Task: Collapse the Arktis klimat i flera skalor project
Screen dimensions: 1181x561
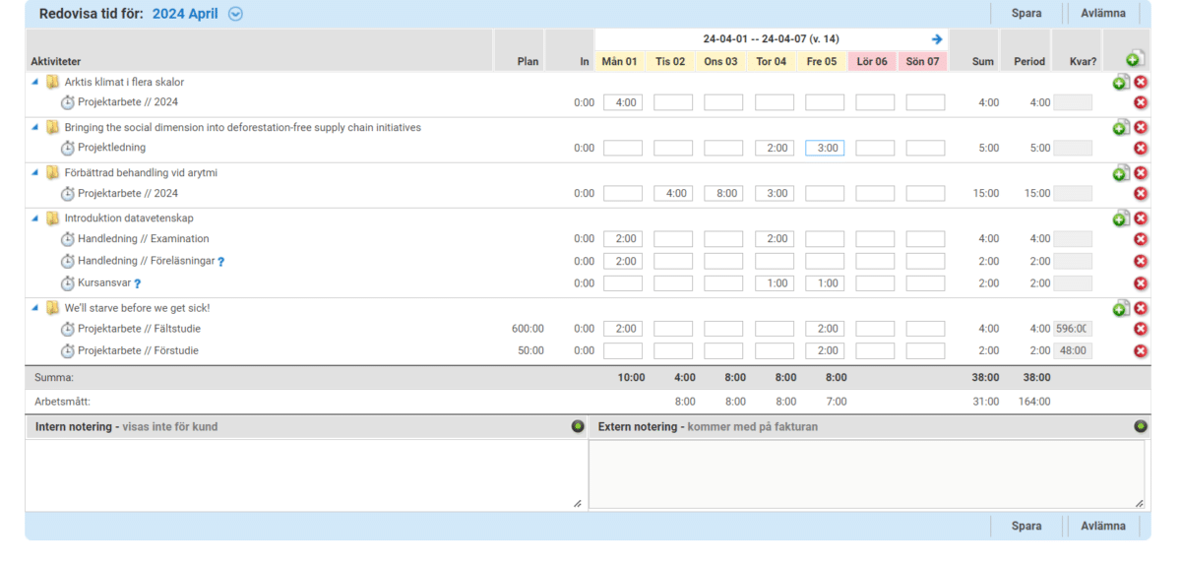Action: (x=36, y=83)
